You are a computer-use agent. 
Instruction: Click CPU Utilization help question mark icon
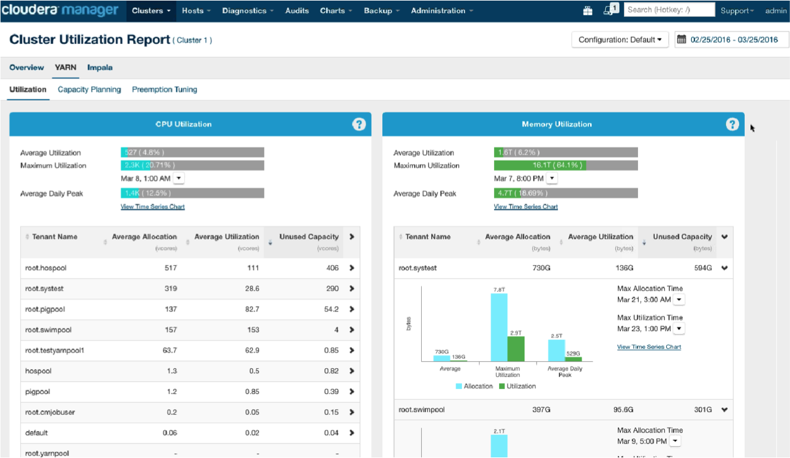click(359, 124)
